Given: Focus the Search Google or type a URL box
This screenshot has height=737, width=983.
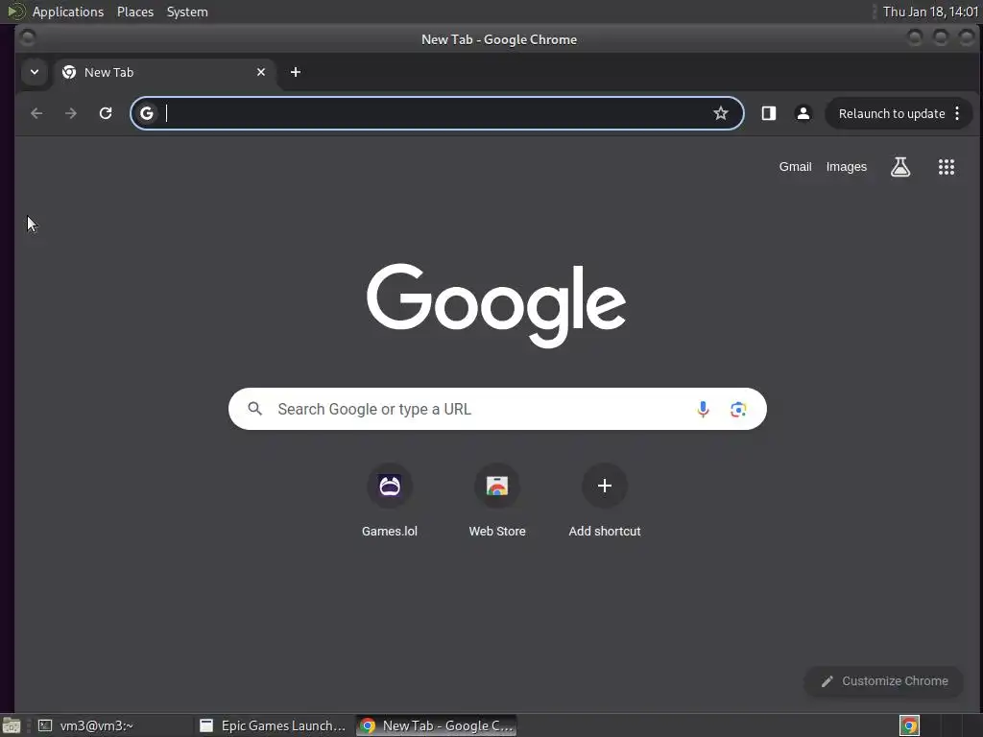Looking at the screenshot, I should point(497,409).
